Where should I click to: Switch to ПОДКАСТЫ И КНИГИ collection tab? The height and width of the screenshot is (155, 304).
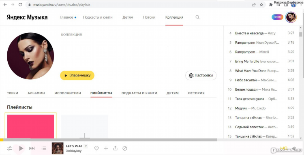(x=139, y=93)
